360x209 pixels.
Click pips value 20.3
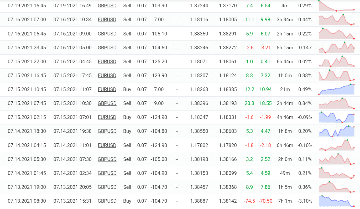coord(249,103)
